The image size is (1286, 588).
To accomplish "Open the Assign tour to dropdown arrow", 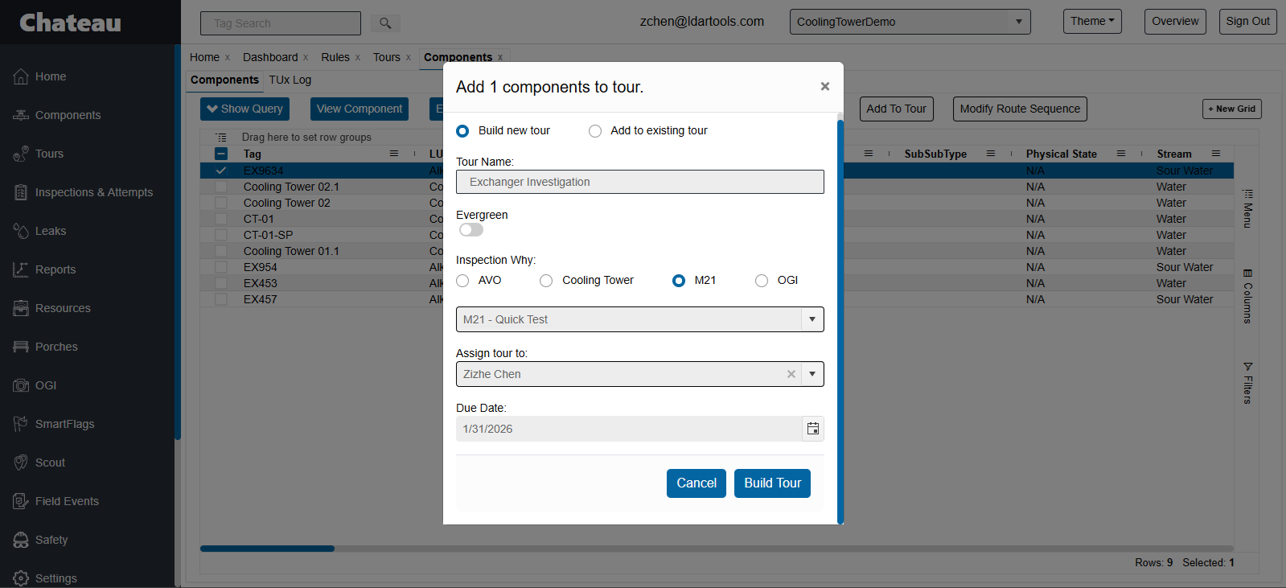I will click(812, 374).
